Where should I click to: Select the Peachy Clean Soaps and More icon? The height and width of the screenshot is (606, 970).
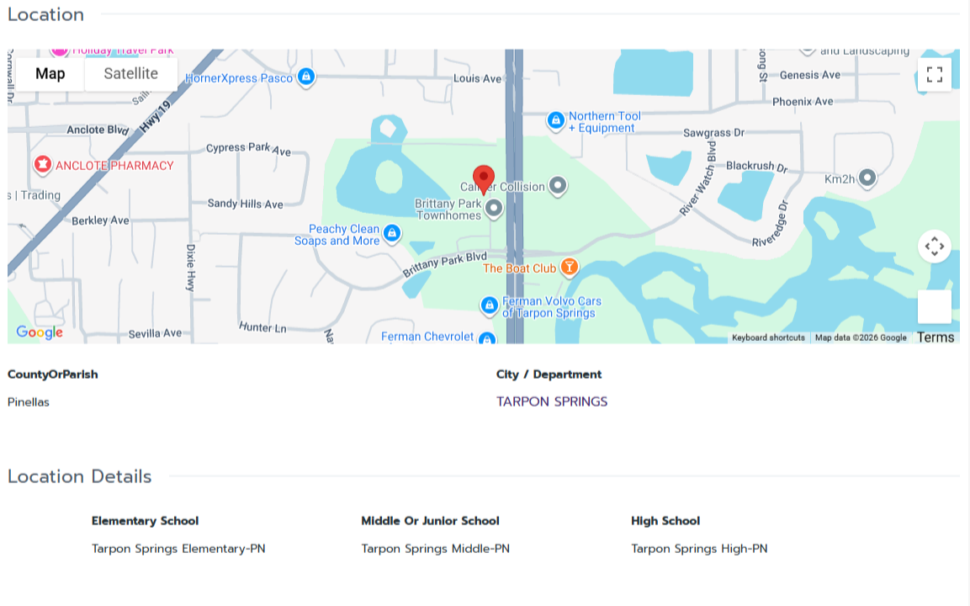(392, 234)
